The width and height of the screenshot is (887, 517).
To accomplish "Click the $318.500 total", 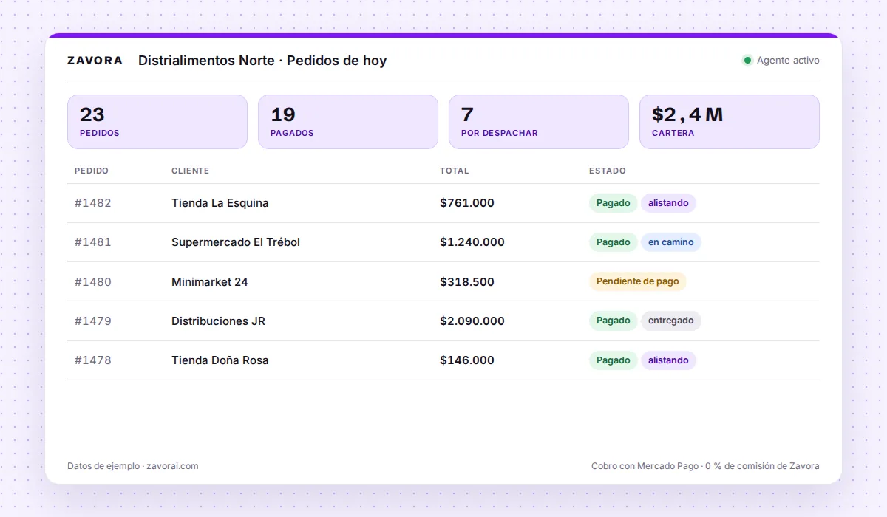I will point(467,282).
